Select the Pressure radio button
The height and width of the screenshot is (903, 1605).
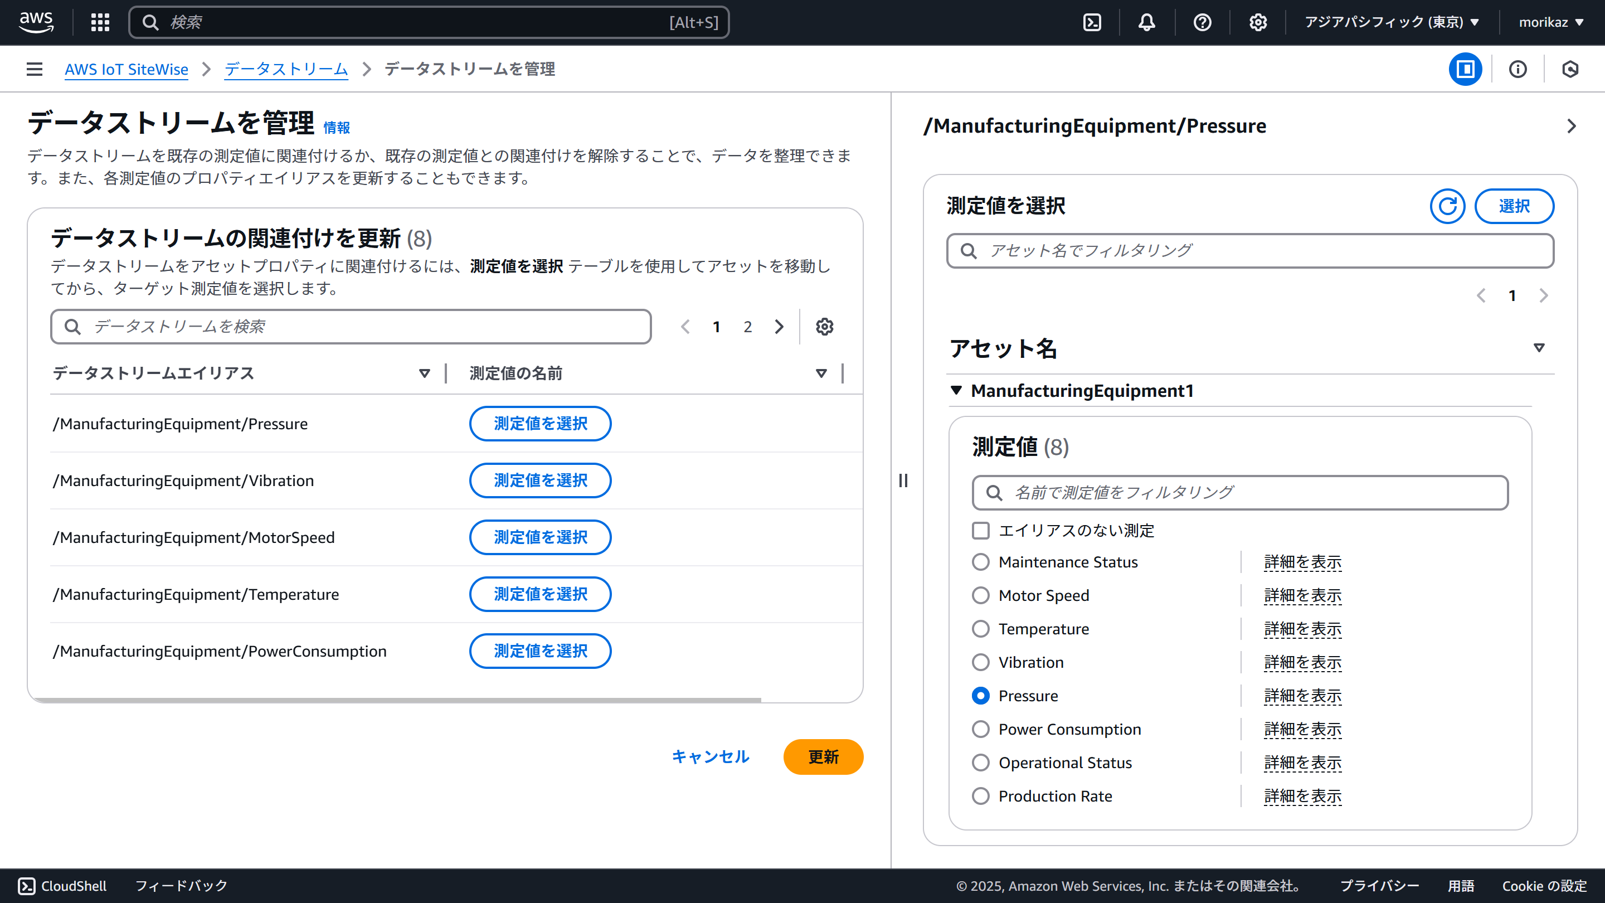click(981, 696)
